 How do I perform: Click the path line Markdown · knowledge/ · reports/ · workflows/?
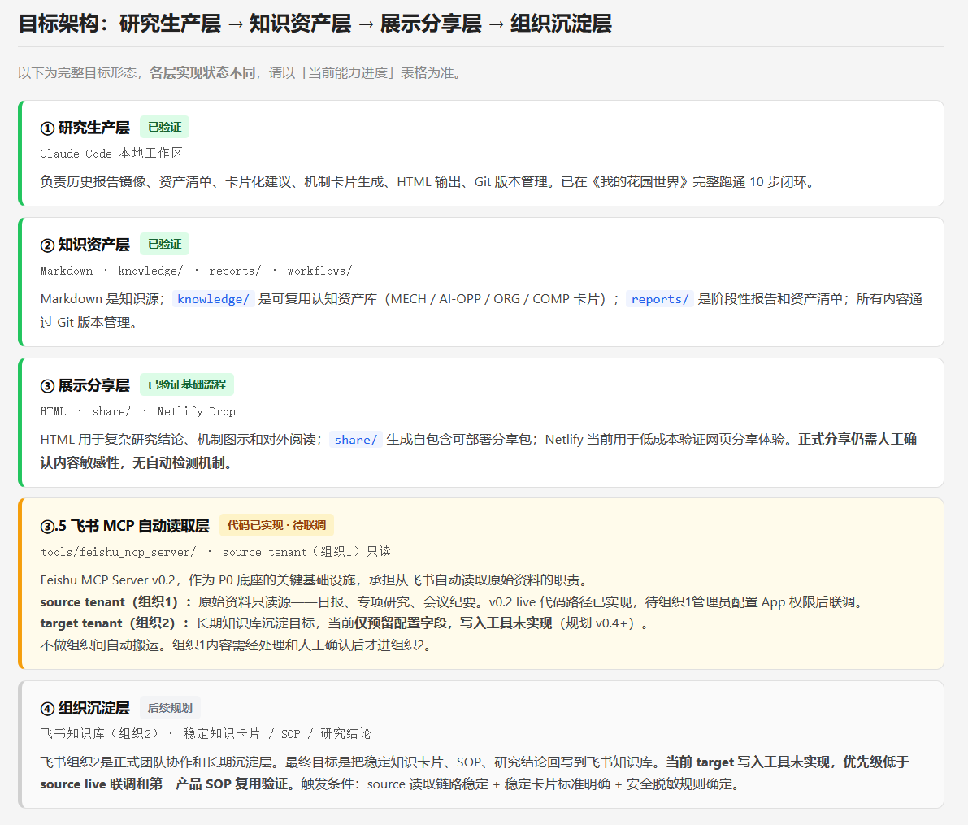[x=197, y=271]
